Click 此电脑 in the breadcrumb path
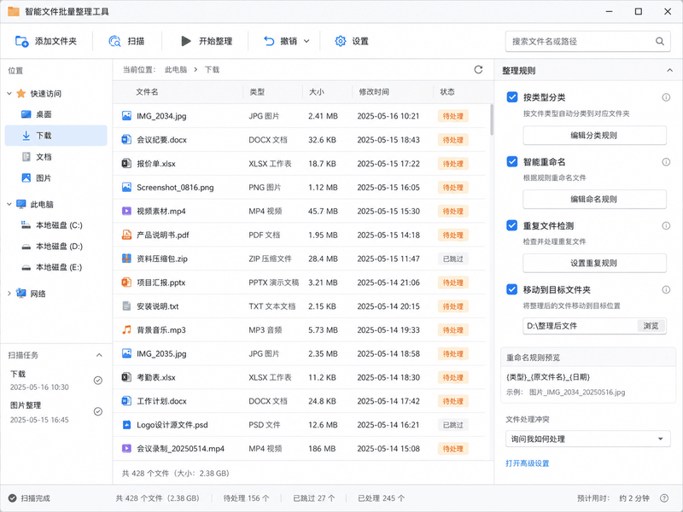The image size is (683, 512). (x=176, y=70)
